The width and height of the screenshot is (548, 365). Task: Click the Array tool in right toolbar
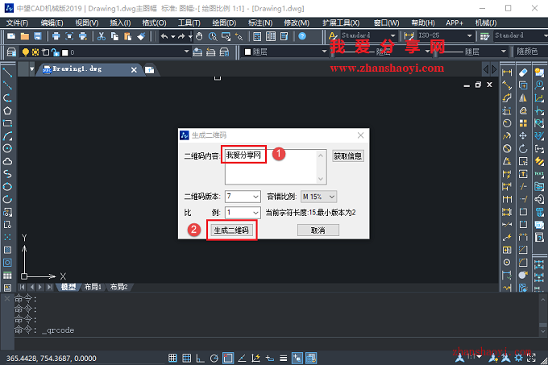(x=523, y=123)
